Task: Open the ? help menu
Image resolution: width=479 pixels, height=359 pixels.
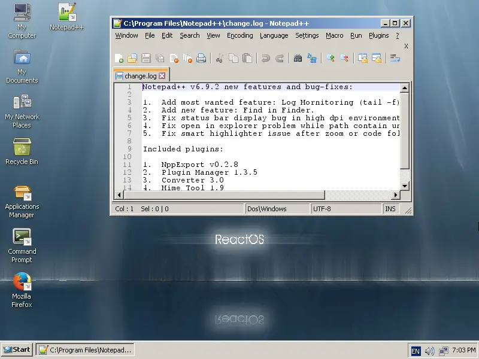Action: click(398, 35)
